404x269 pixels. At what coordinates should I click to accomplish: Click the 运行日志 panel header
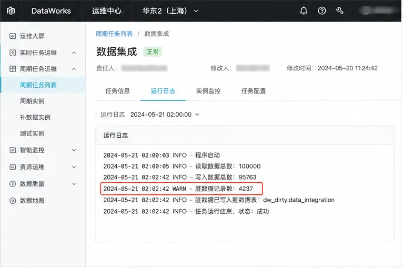coord(245,136)
